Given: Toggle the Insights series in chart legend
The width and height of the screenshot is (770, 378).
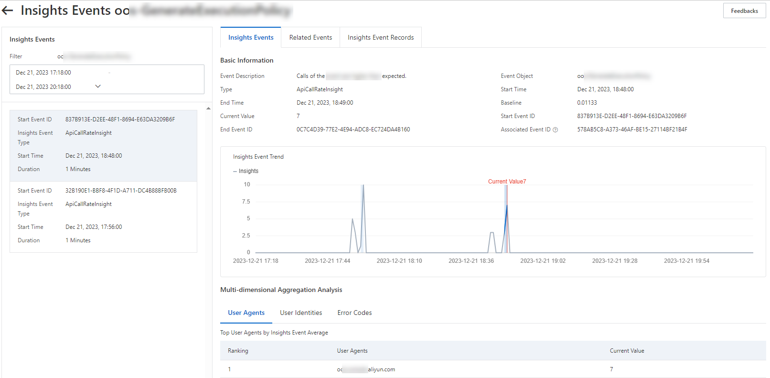Looking at the screenshot, I should coord(246,171).
